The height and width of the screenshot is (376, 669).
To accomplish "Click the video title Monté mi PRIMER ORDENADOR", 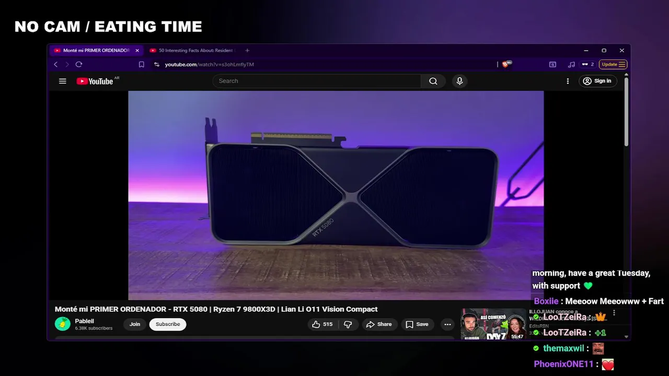I will point(216,309).
